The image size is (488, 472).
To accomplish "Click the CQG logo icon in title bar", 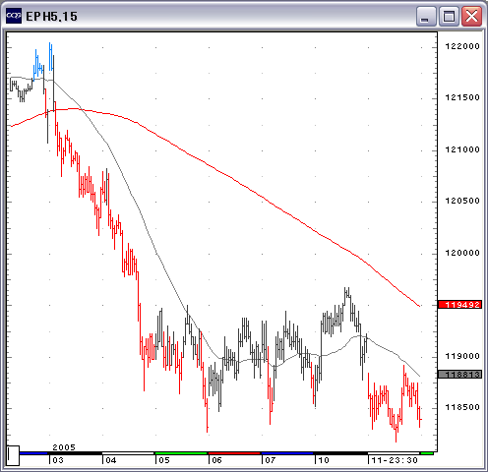I will pos(14,16).
